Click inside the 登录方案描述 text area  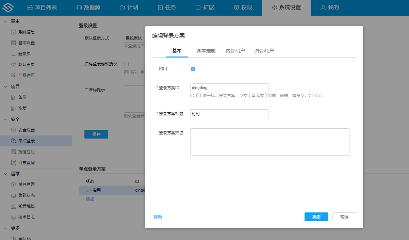269,141
